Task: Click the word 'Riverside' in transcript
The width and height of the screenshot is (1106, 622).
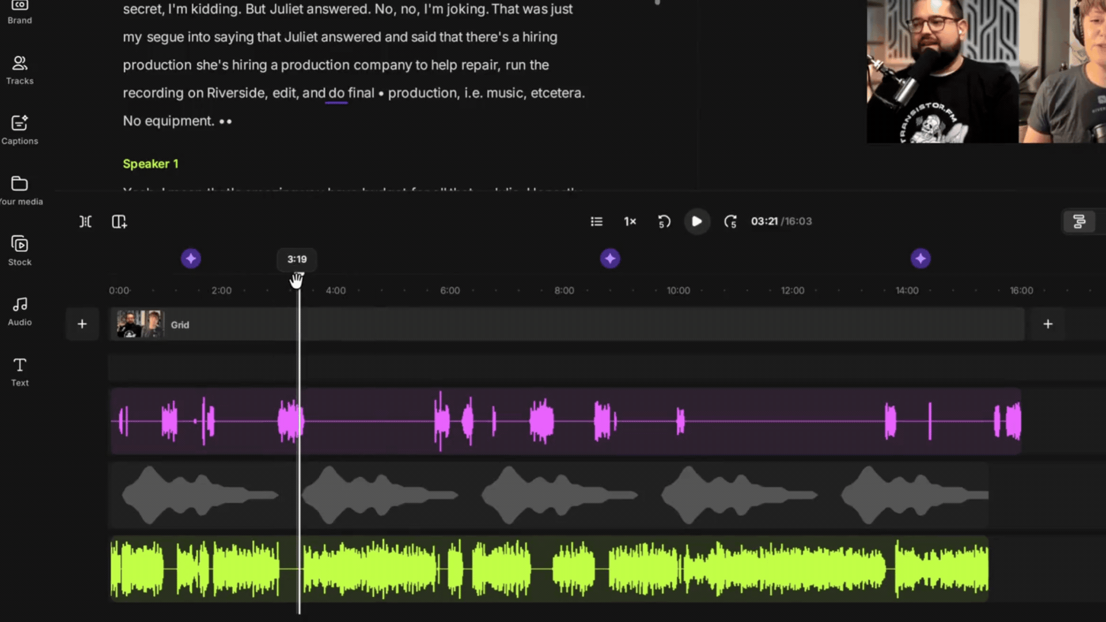Action: click(x=236, y=93)
